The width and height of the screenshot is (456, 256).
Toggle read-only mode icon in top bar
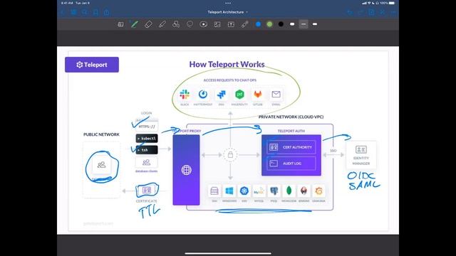(x=383, y=13)
